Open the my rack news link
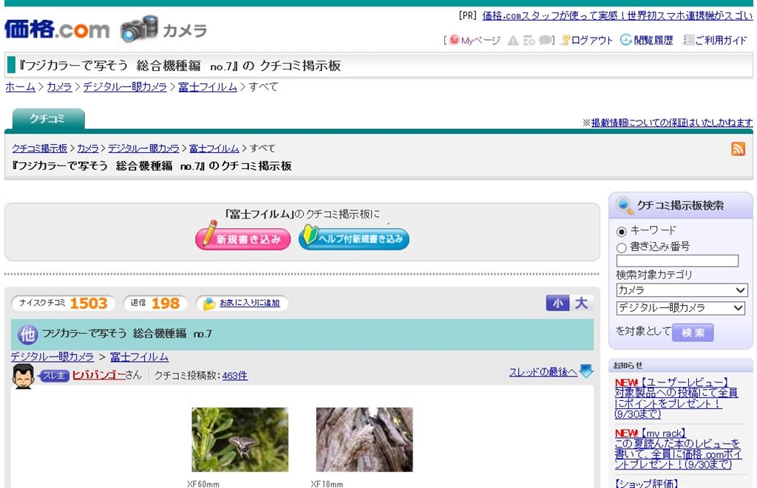 click(x=679, y=449)
